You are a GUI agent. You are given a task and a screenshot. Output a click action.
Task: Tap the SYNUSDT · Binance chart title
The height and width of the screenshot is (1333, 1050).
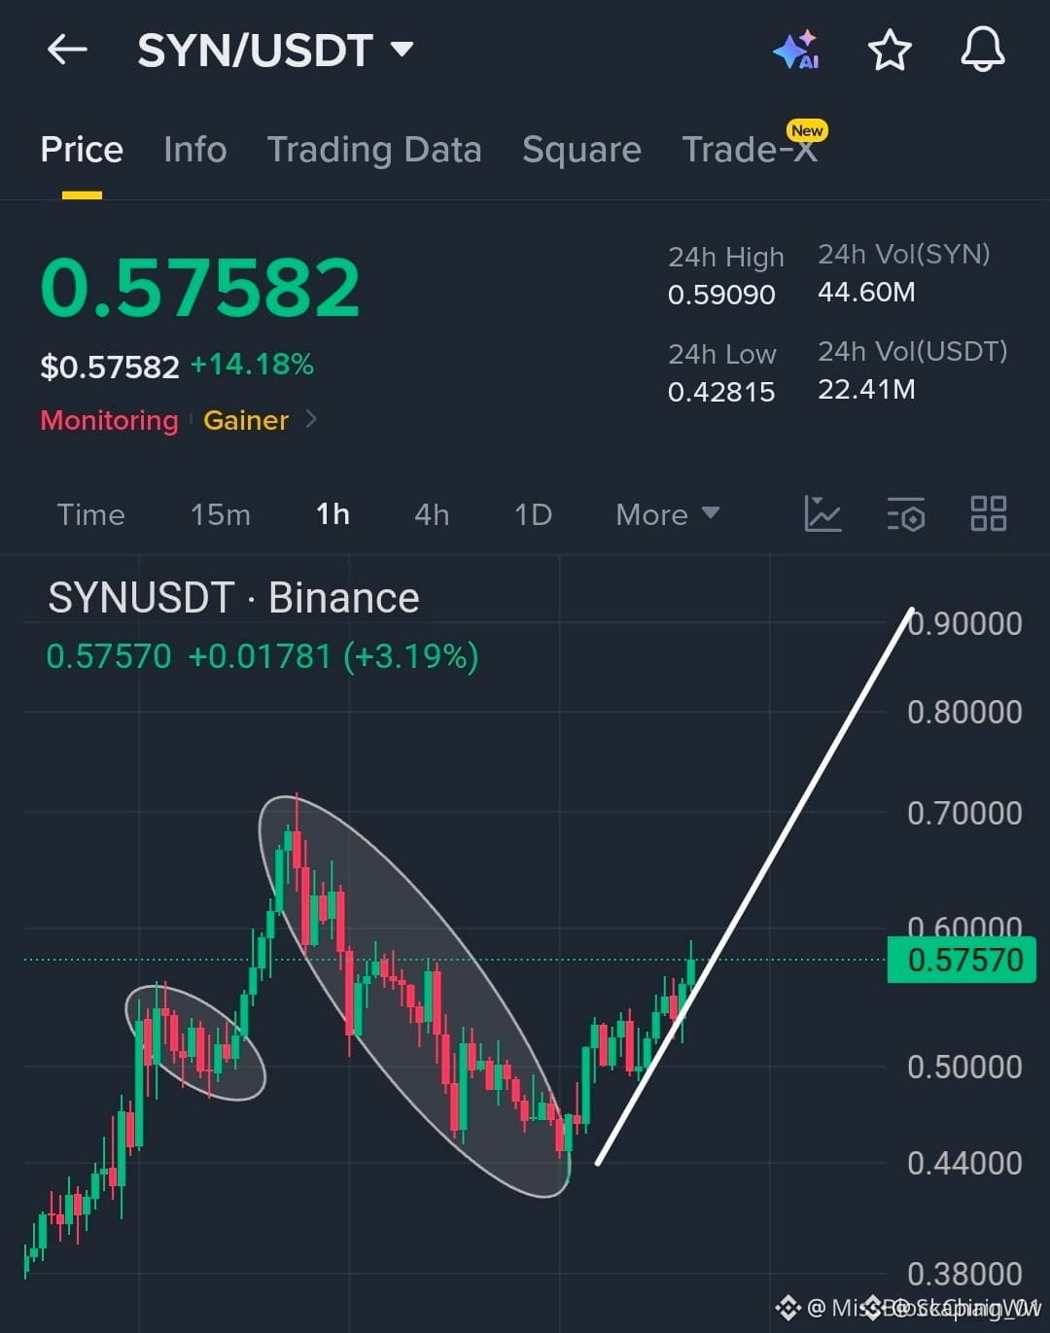coord(233,598)
